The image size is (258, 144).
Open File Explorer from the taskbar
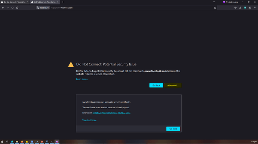[x=17, y=142]
